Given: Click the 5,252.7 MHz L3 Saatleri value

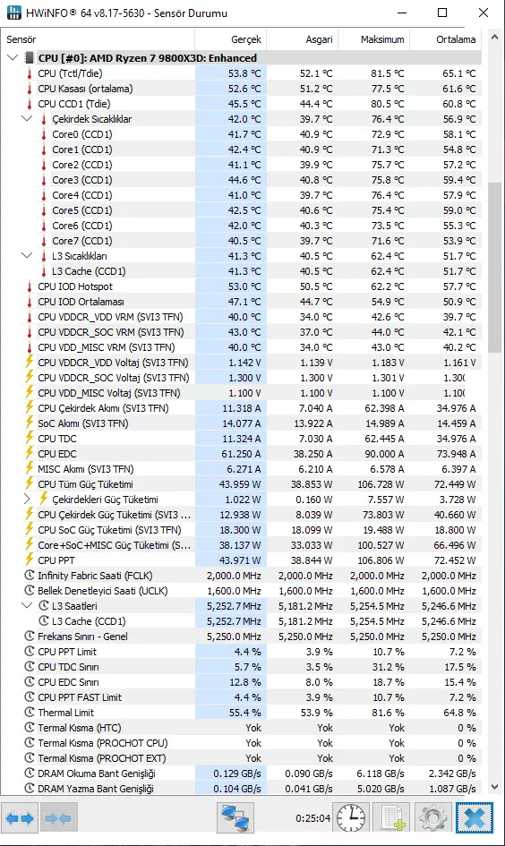Looking at the screenshot, I should point(234,606).
